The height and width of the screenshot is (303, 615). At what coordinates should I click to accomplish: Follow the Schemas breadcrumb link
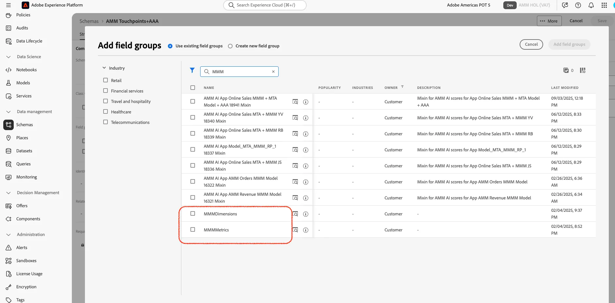coord(89,21)
